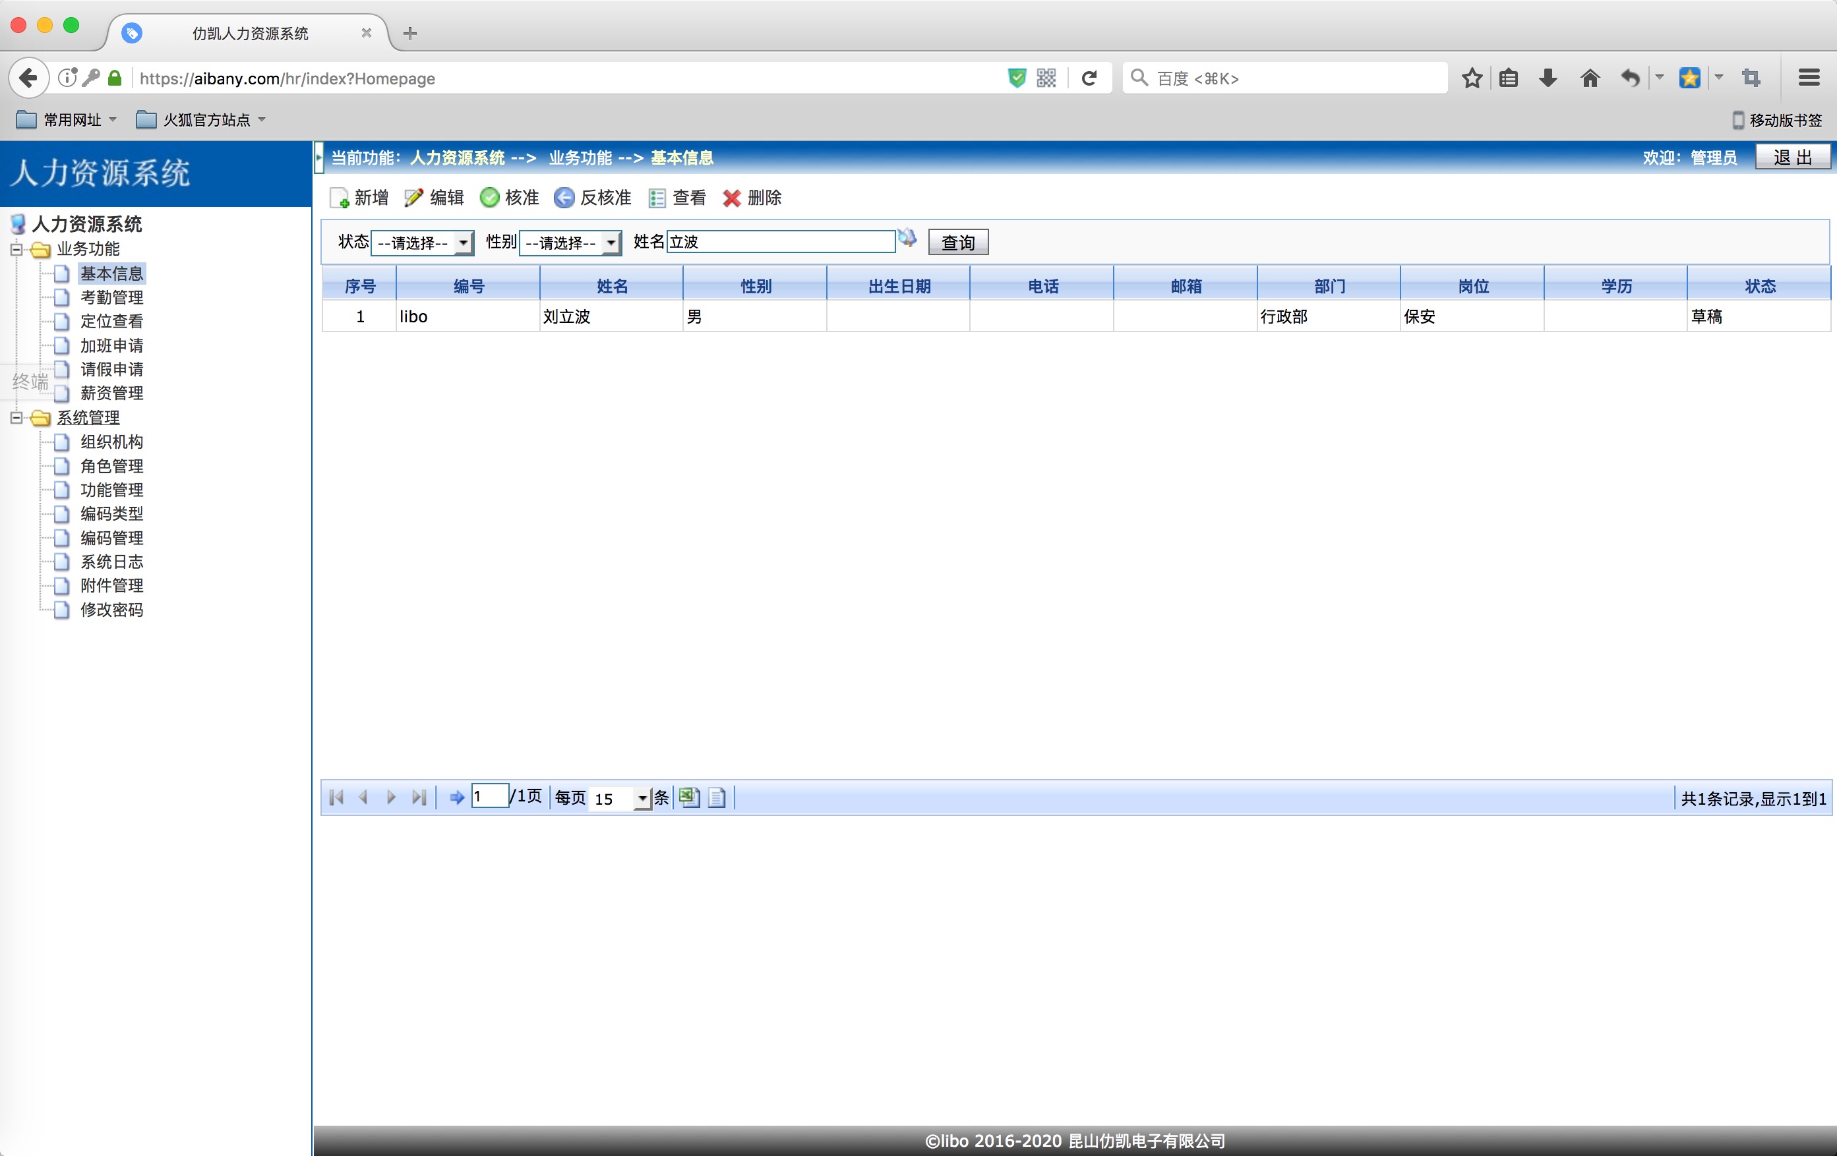Click the 查询 search button

[x=957, y=243]
